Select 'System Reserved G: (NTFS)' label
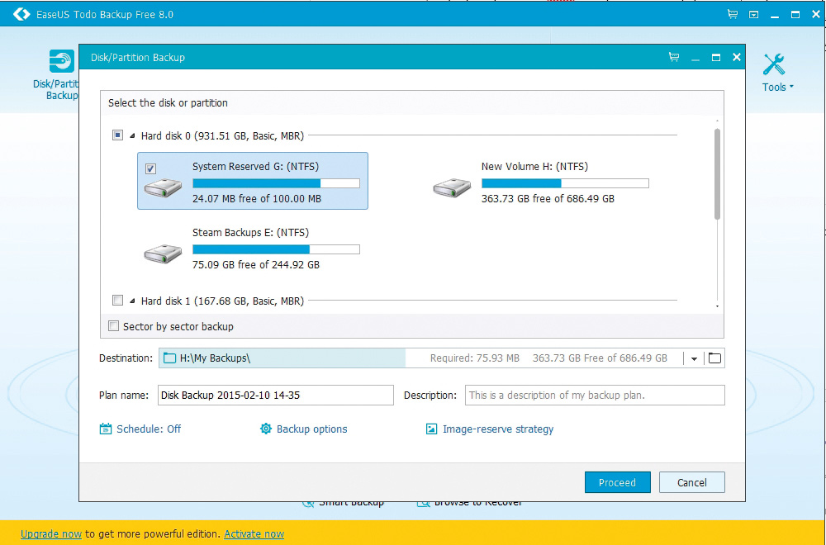This screenshot has width=826, height=545. click(255, 167)
